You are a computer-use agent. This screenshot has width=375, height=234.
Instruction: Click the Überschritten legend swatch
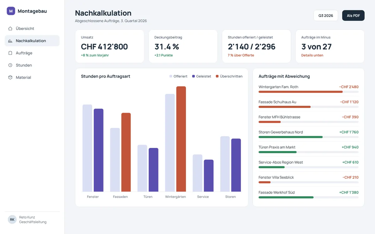217,76
